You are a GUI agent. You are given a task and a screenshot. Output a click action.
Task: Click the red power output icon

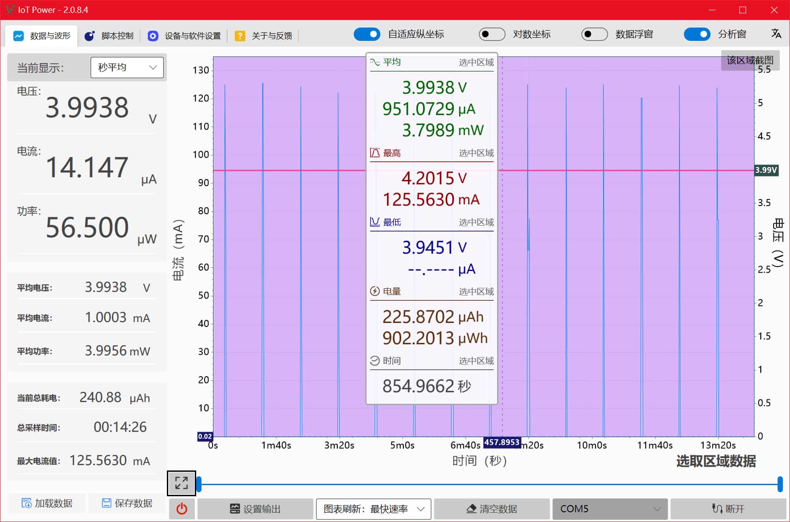coord(181,509)
